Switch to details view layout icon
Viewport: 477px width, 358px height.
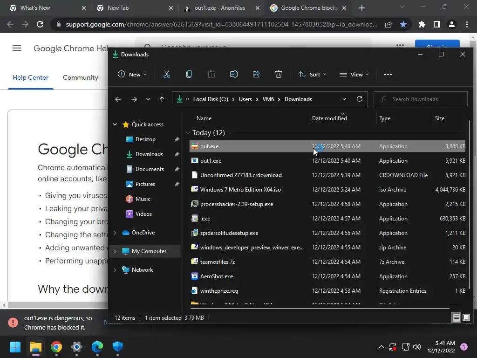457,318
